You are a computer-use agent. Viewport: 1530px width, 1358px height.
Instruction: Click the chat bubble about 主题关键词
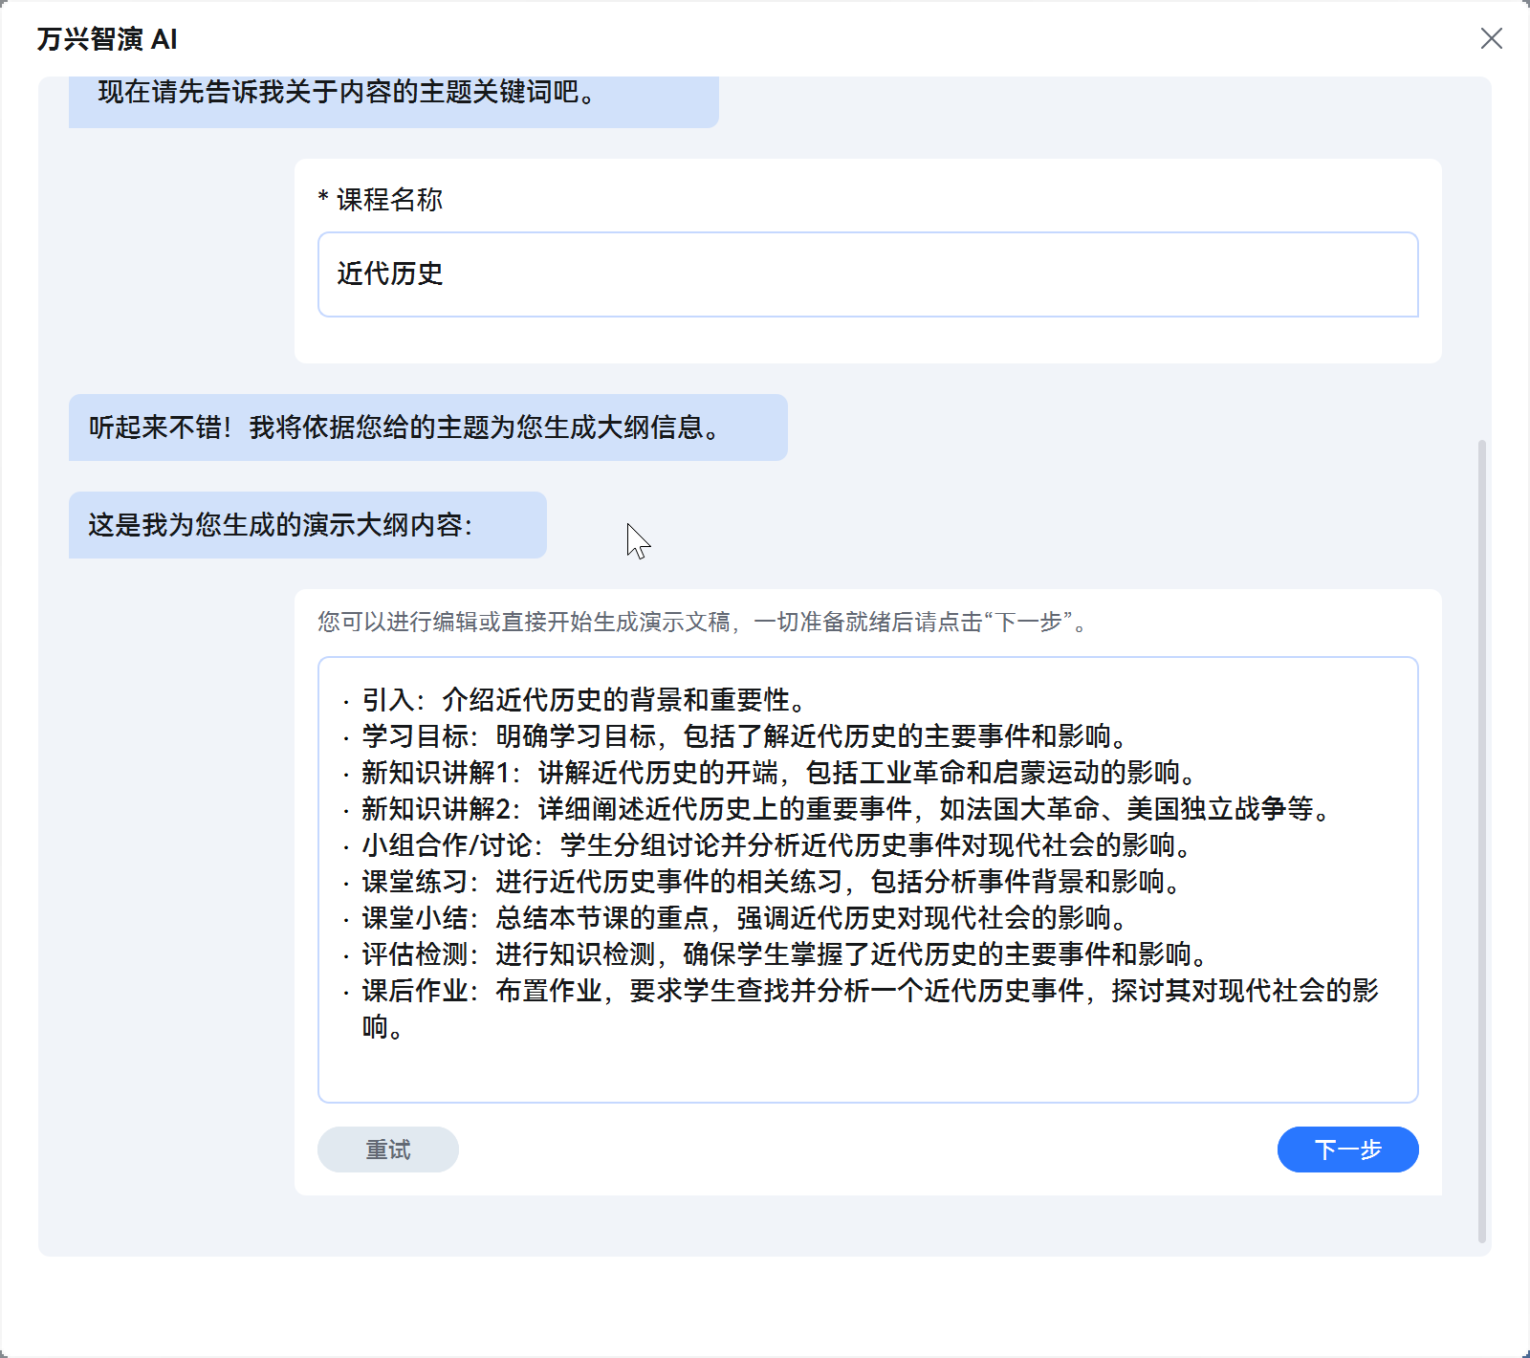point(392,94)
